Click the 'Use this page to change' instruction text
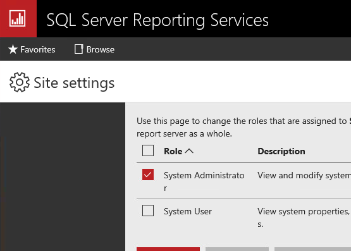Screen dimensions: 351x251 [x=243, y=127]
